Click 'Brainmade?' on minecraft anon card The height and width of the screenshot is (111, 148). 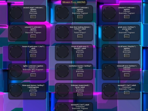point(127,72)
